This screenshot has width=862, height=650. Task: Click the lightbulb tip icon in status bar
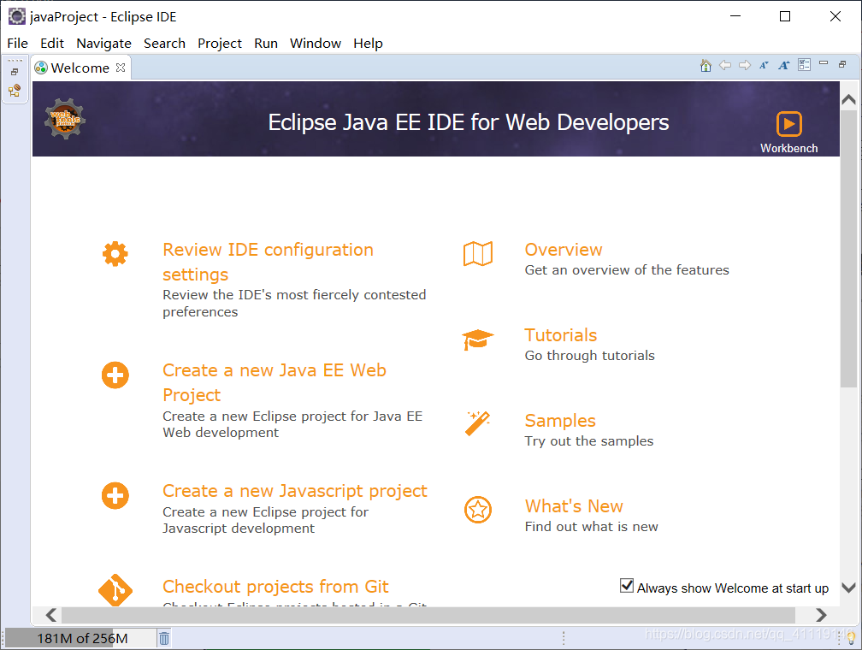(x=851, y=638)
